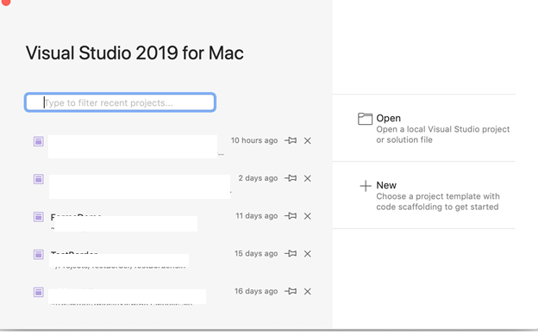Click the New plus icon
This screenshot has height=334, width=557.
[x=366, y=186]
